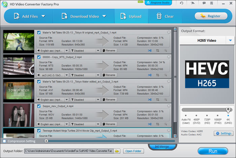Click the Output Folder path field

click(x=69, y=151)
